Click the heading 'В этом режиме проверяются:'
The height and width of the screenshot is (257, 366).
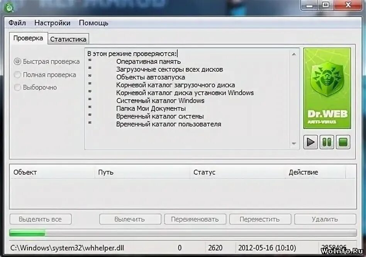coord(132,53)
